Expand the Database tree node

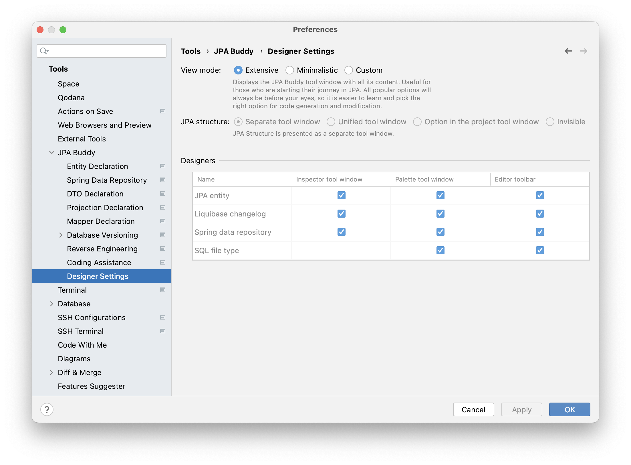[52, 304]
